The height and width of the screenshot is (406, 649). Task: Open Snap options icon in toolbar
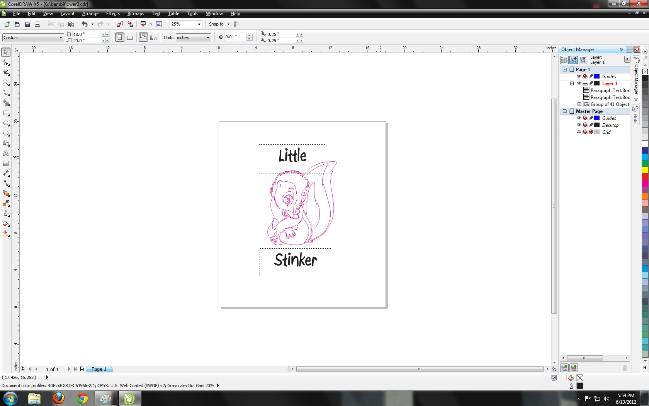[236, 24]
